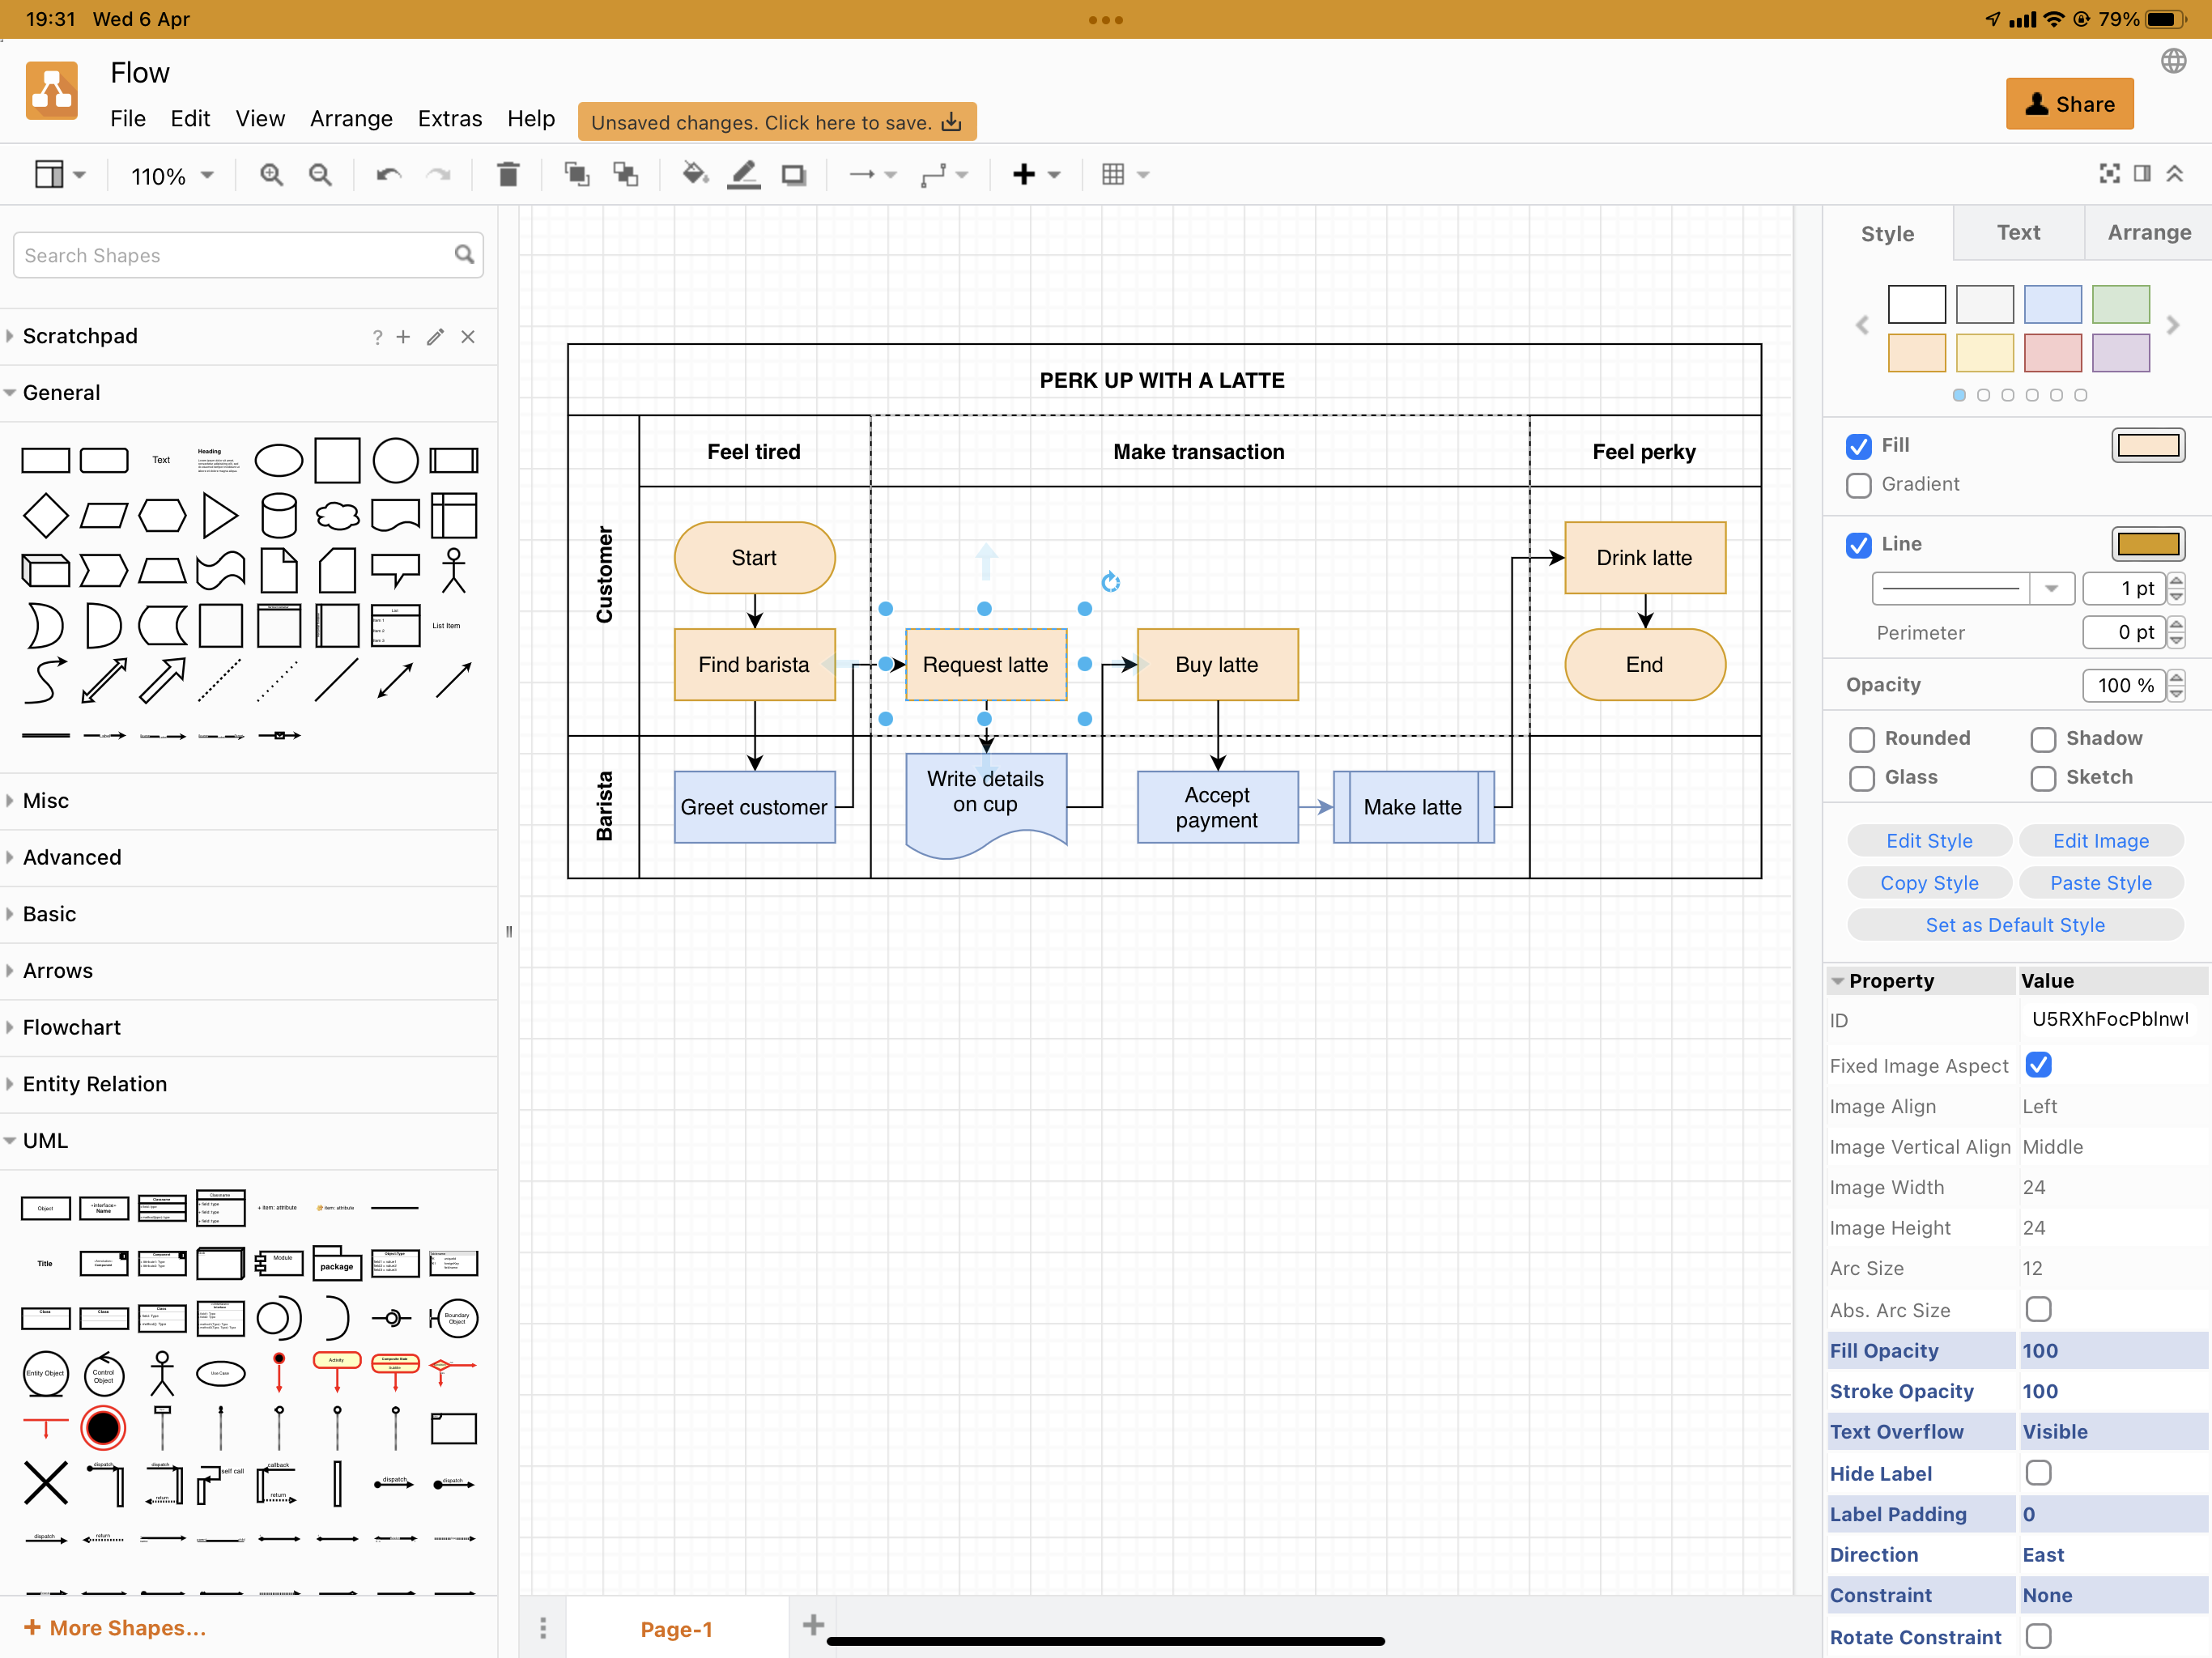Viewport: 2212px width, 1658px height.
Task: Click the Edit Style button
Action: (x=1929, y=840)
